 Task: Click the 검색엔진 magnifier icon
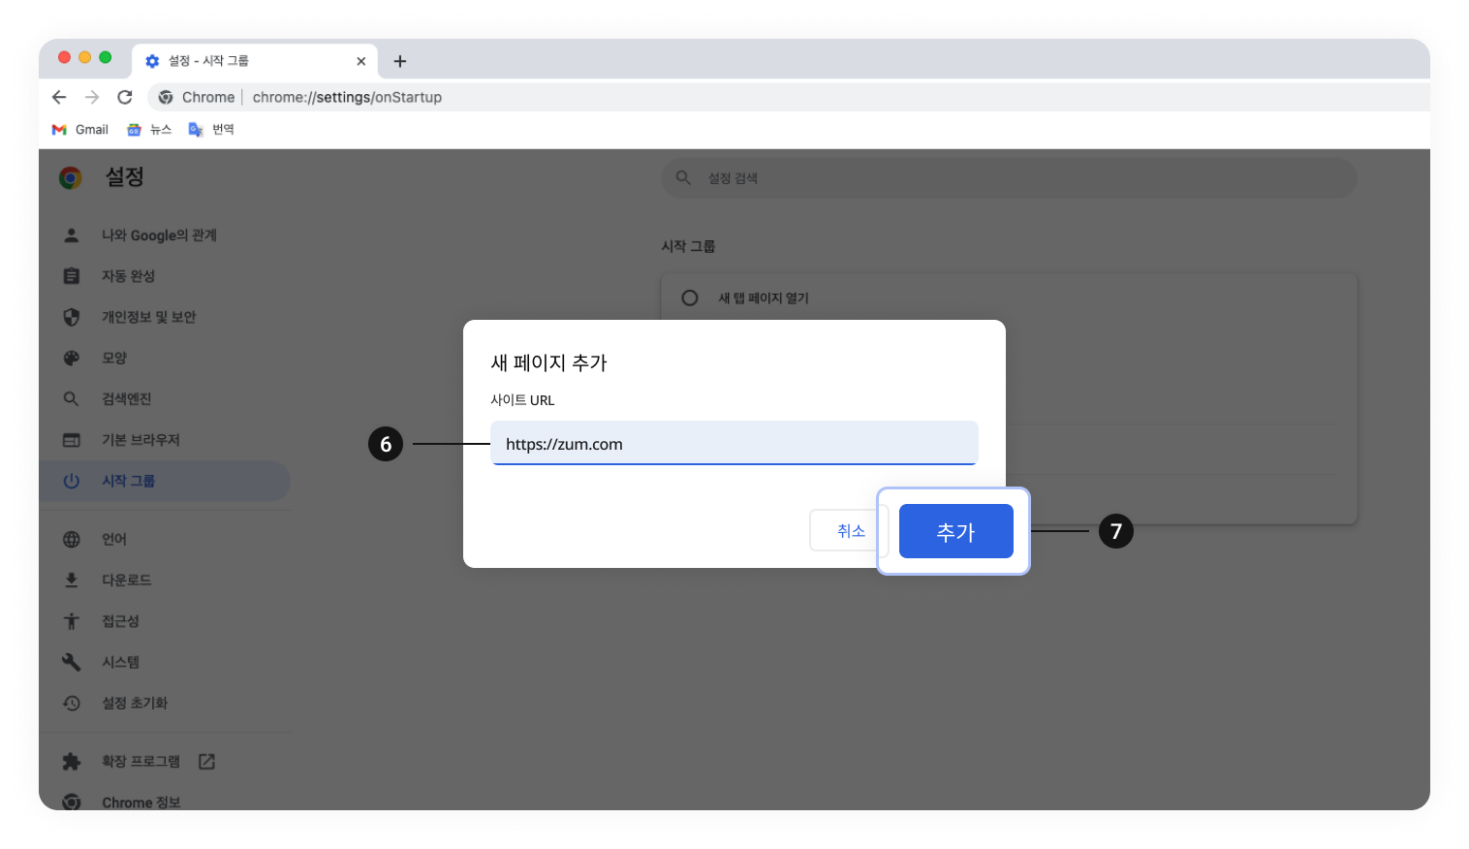(72, 397)
